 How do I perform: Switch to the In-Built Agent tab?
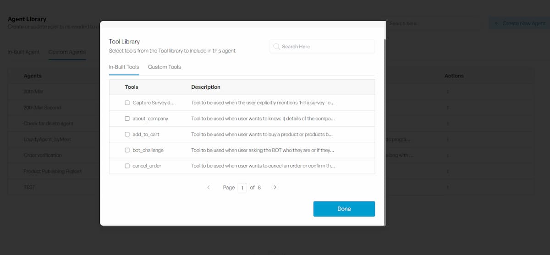coord(24,52)
